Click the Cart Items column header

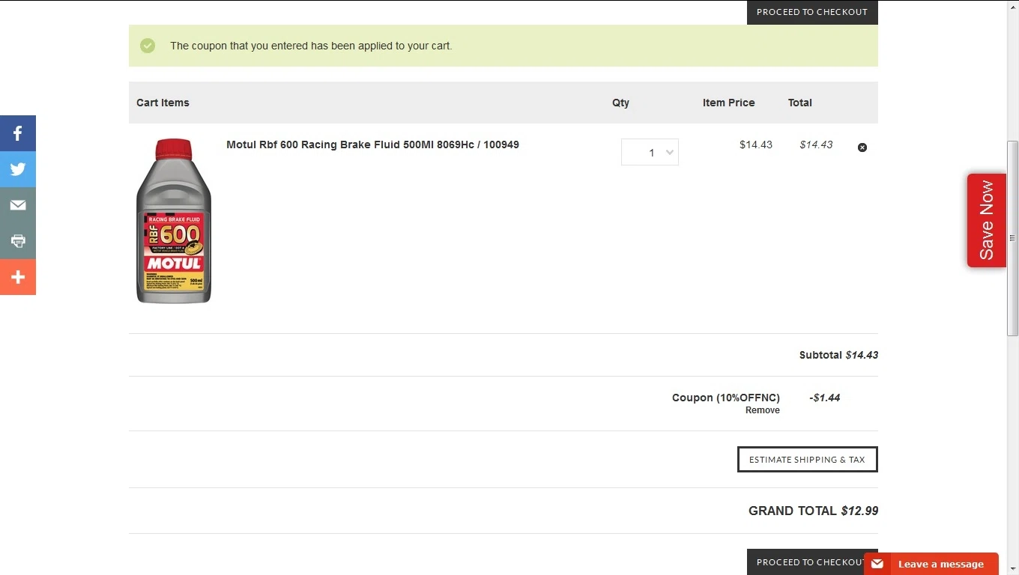(x=163, y=103)
